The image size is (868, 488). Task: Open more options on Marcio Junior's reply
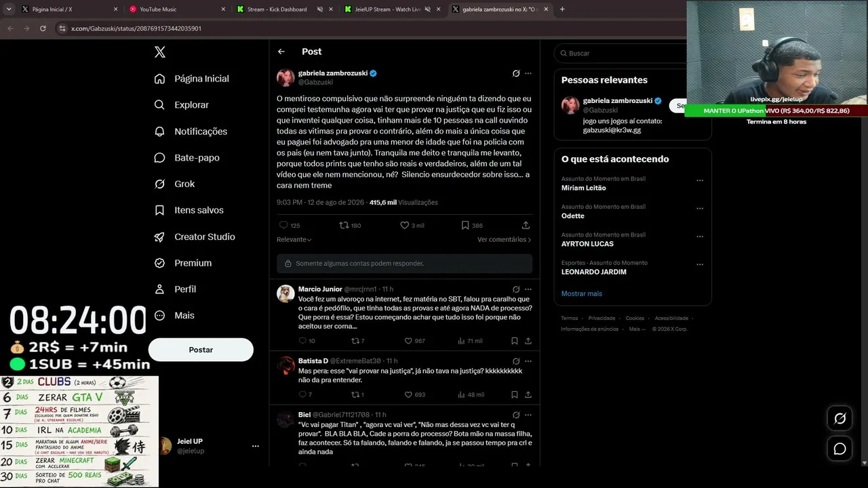(528, 289)
